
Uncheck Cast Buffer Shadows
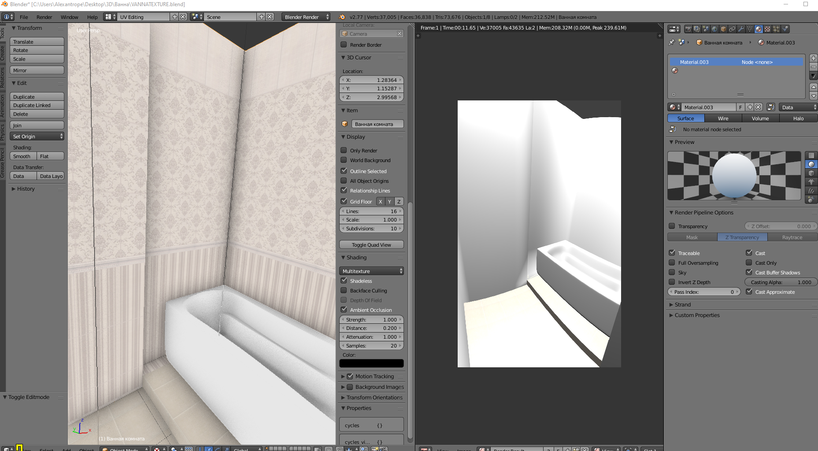749,272
